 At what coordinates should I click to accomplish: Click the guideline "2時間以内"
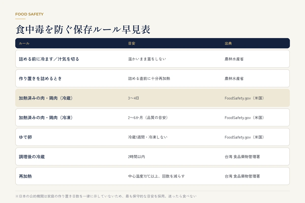click(x=136, y=157)
